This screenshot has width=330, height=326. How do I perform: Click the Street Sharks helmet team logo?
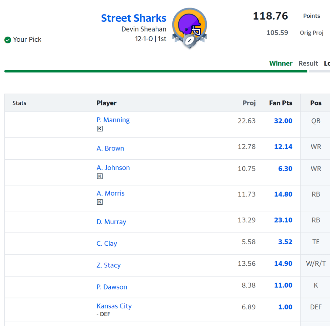coord(190,28)
